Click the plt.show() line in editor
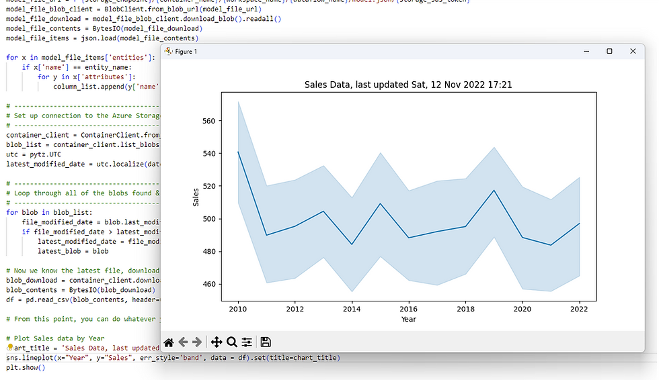This screenshot has height=380, width=659. 26,367
